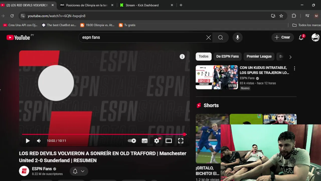Install app icon in address bar
The height and width of the screenshot is (181, 321).
273,16
